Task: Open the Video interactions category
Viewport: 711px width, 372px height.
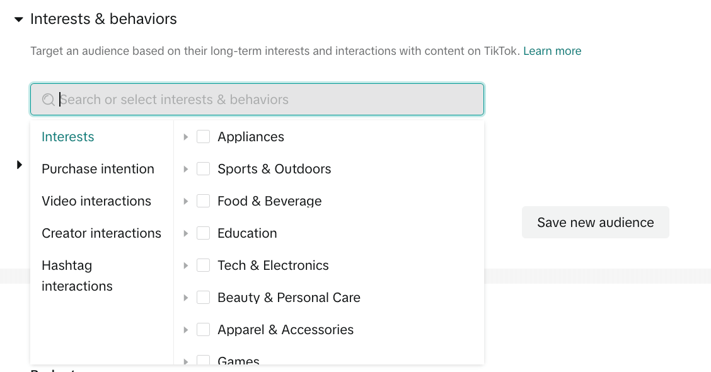Action: pyautogui.click(x=96, y=201)
